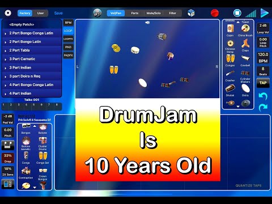This screenshot has height=204, width=272.
Task: Click the dice randomize icon
Action: coord(191,13)
